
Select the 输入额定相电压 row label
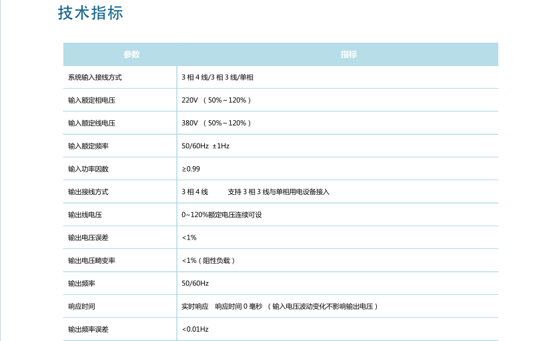click(91, 100)
